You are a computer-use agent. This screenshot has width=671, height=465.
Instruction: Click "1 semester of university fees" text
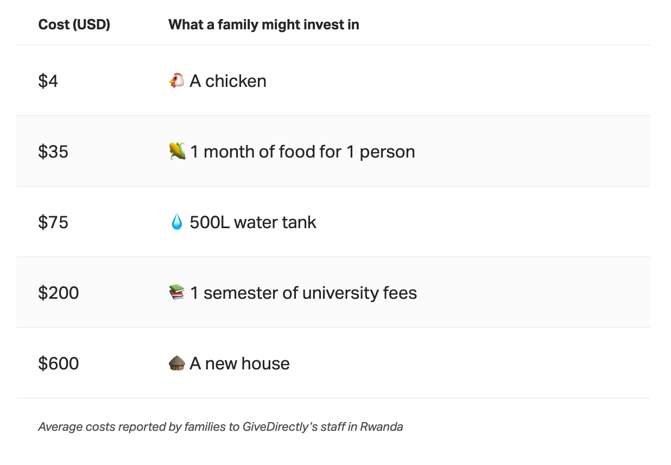tap(303, 293)
